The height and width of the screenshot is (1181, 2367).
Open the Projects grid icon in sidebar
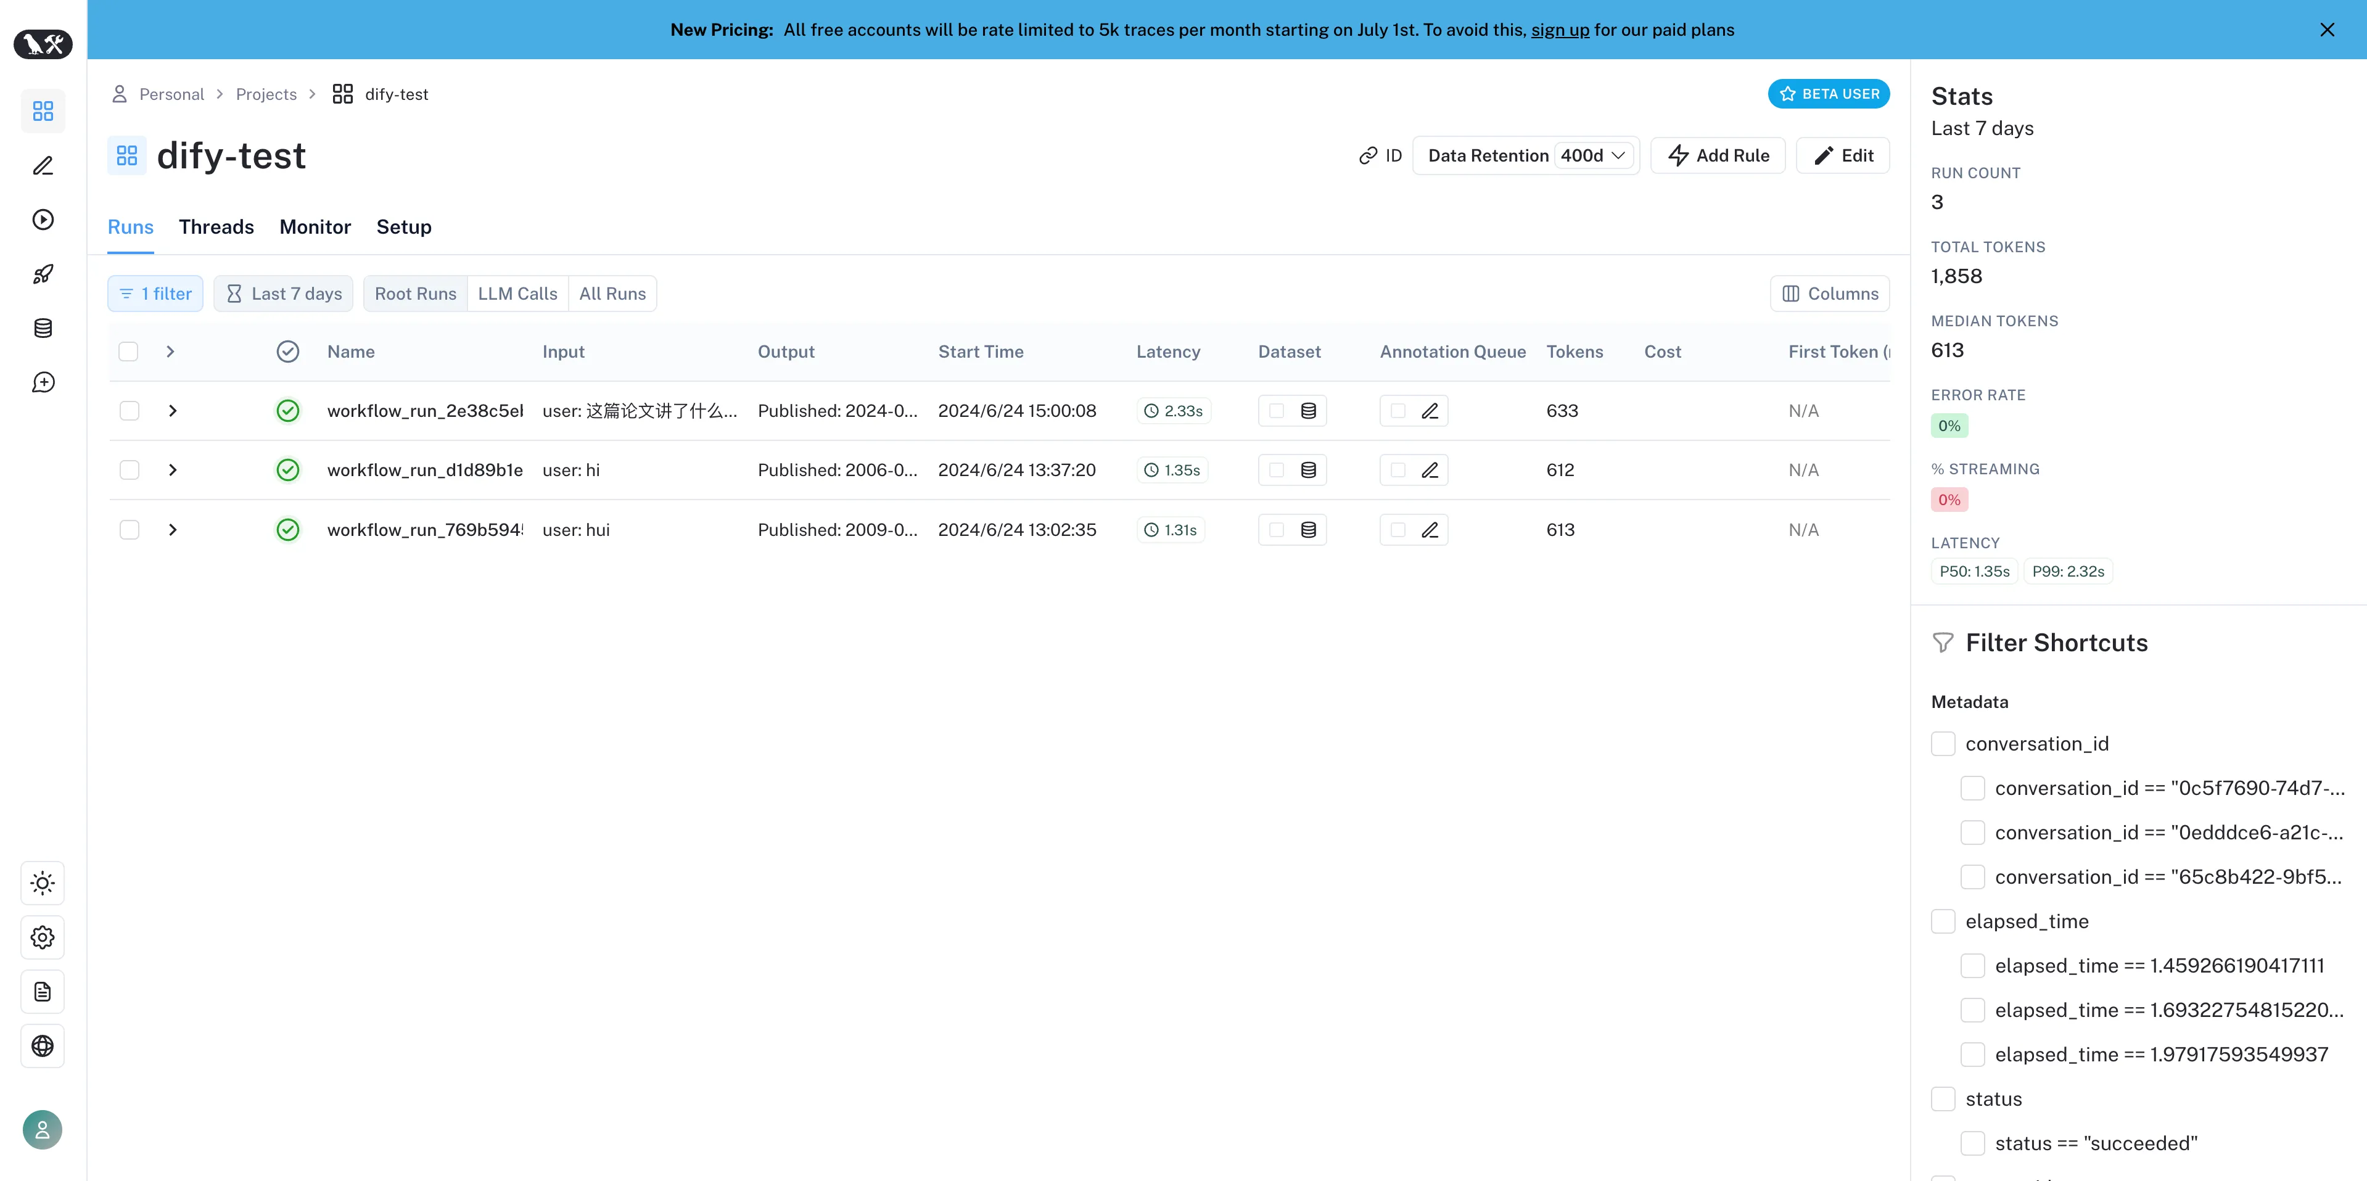pyautogui.click(x=43, y=111)
